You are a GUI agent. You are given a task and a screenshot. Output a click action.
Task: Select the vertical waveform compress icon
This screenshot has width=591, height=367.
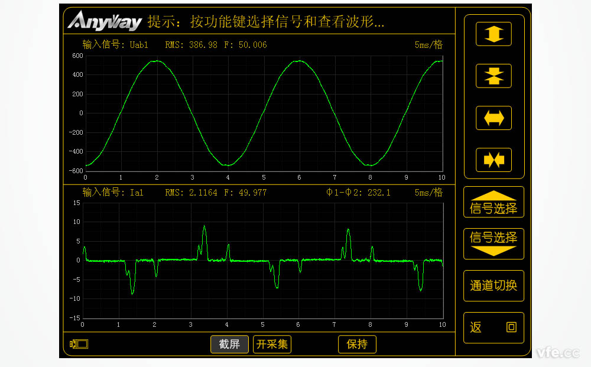(493, 75)
